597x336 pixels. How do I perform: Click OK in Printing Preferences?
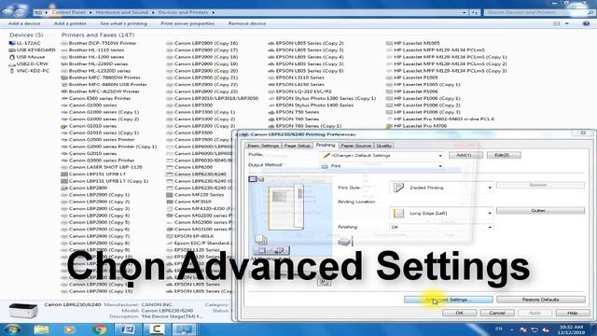pyautogui.click(x=459, y=313)
